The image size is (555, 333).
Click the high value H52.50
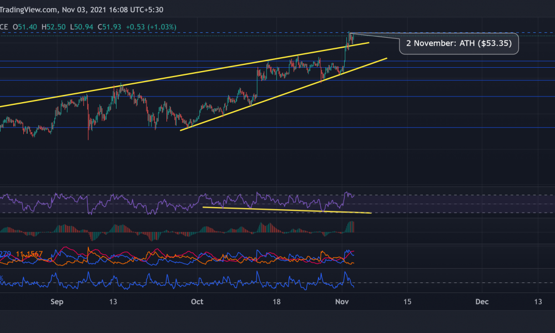(53, 27)
